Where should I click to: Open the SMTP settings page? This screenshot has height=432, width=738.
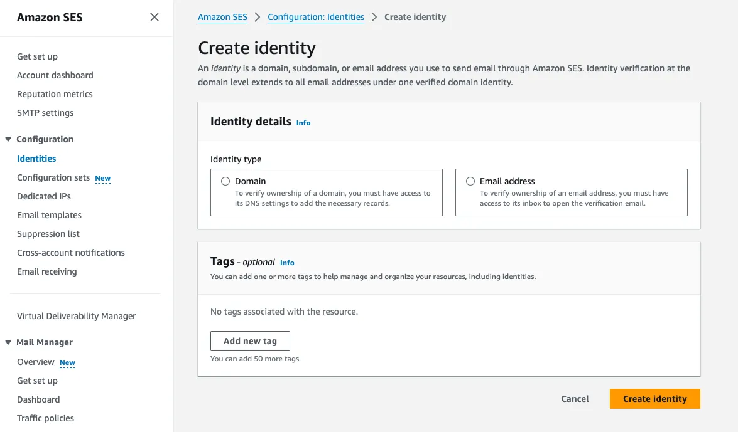point(45,113)
